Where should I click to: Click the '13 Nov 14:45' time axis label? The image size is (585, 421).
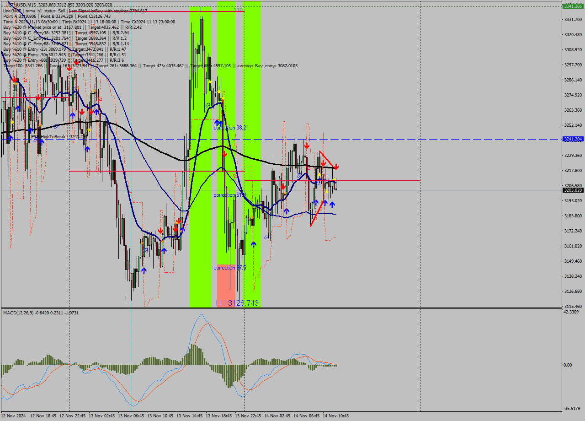(190, 416)
